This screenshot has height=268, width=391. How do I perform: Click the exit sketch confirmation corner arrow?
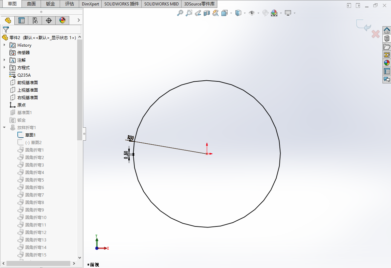[364, 26]
